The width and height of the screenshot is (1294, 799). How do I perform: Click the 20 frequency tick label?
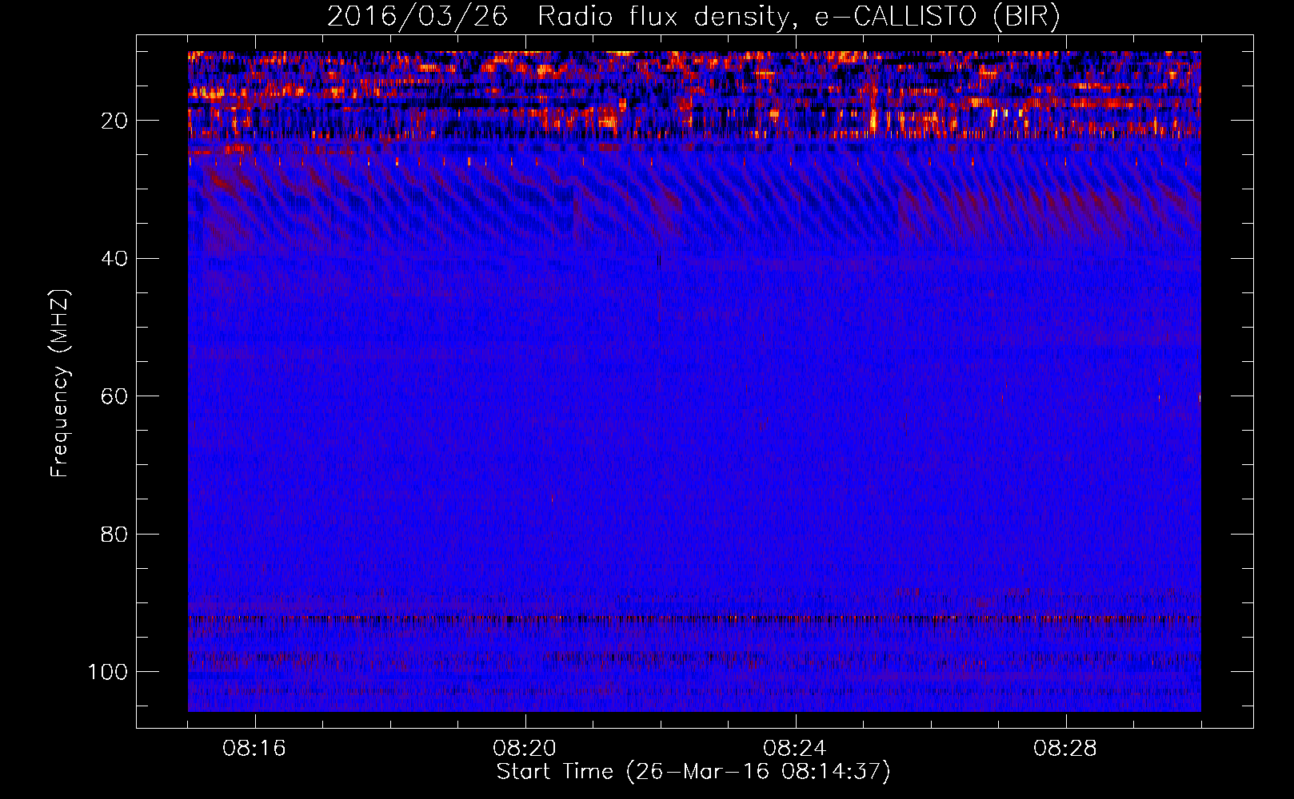coord(114,121)
